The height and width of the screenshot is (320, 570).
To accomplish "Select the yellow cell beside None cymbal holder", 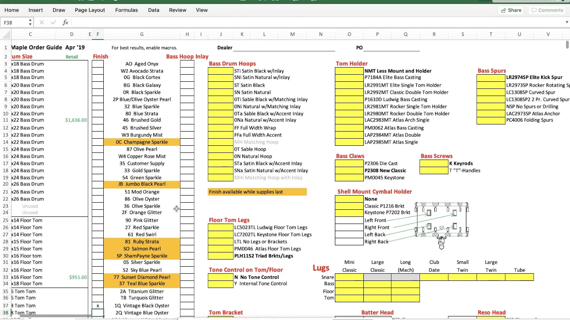I will [x=349, y=199].
